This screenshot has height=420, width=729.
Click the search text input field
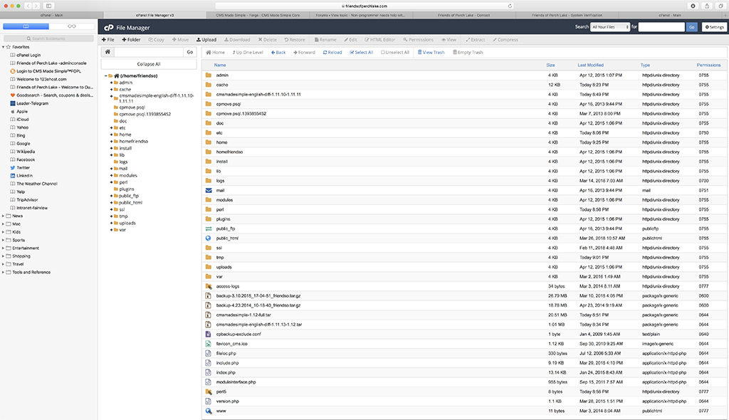point(661,27)
